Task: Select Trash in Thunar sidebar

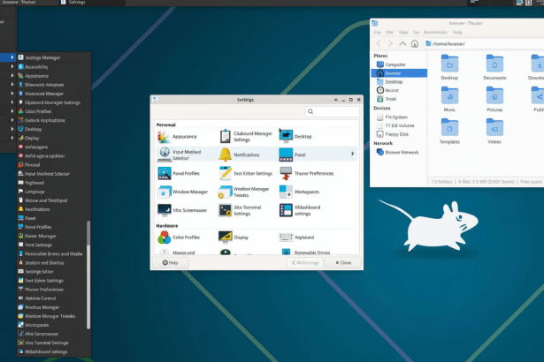Action: [399, 99]
